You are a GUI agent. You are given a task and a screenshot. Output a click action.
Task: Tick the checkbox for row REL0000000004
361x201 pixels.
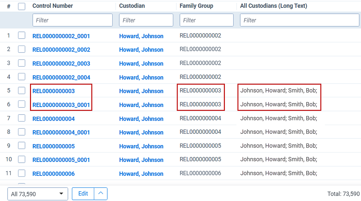tap(22, 118)
